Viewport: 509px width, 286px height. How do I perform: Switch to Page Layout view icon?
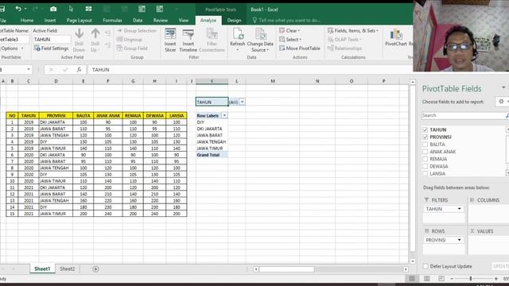click(x=426, y=279)
